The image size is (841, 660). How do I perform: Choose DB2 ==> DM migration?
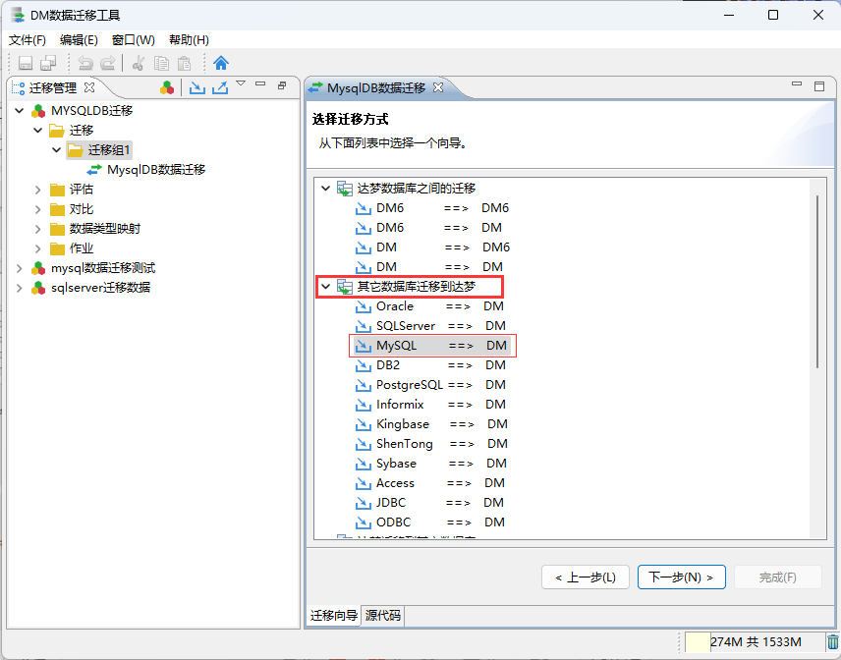coord(430,365)
